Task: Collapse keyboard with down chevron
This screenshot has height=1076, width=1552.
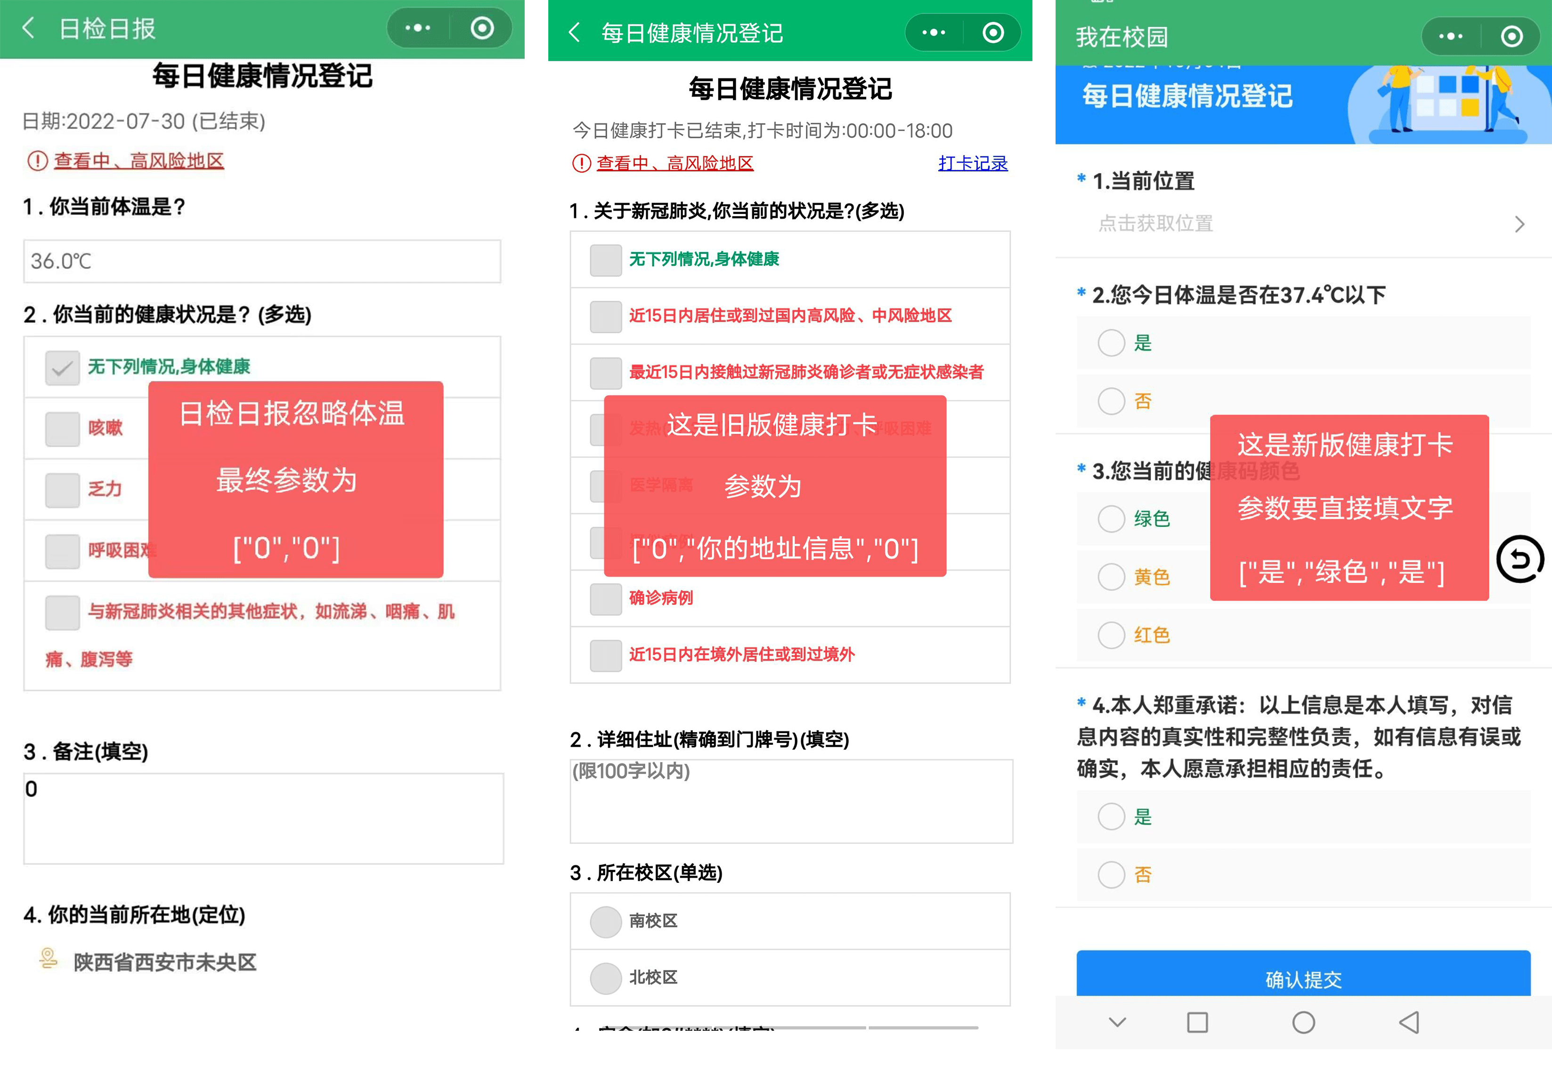Action: 1117,1022
